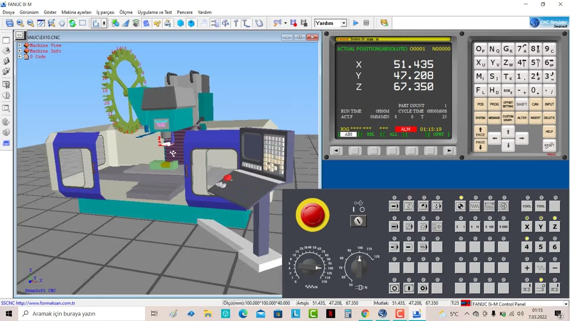Click the RESET key on keypad
Viewport: 570px width, 321px height.
coord(550,145)
